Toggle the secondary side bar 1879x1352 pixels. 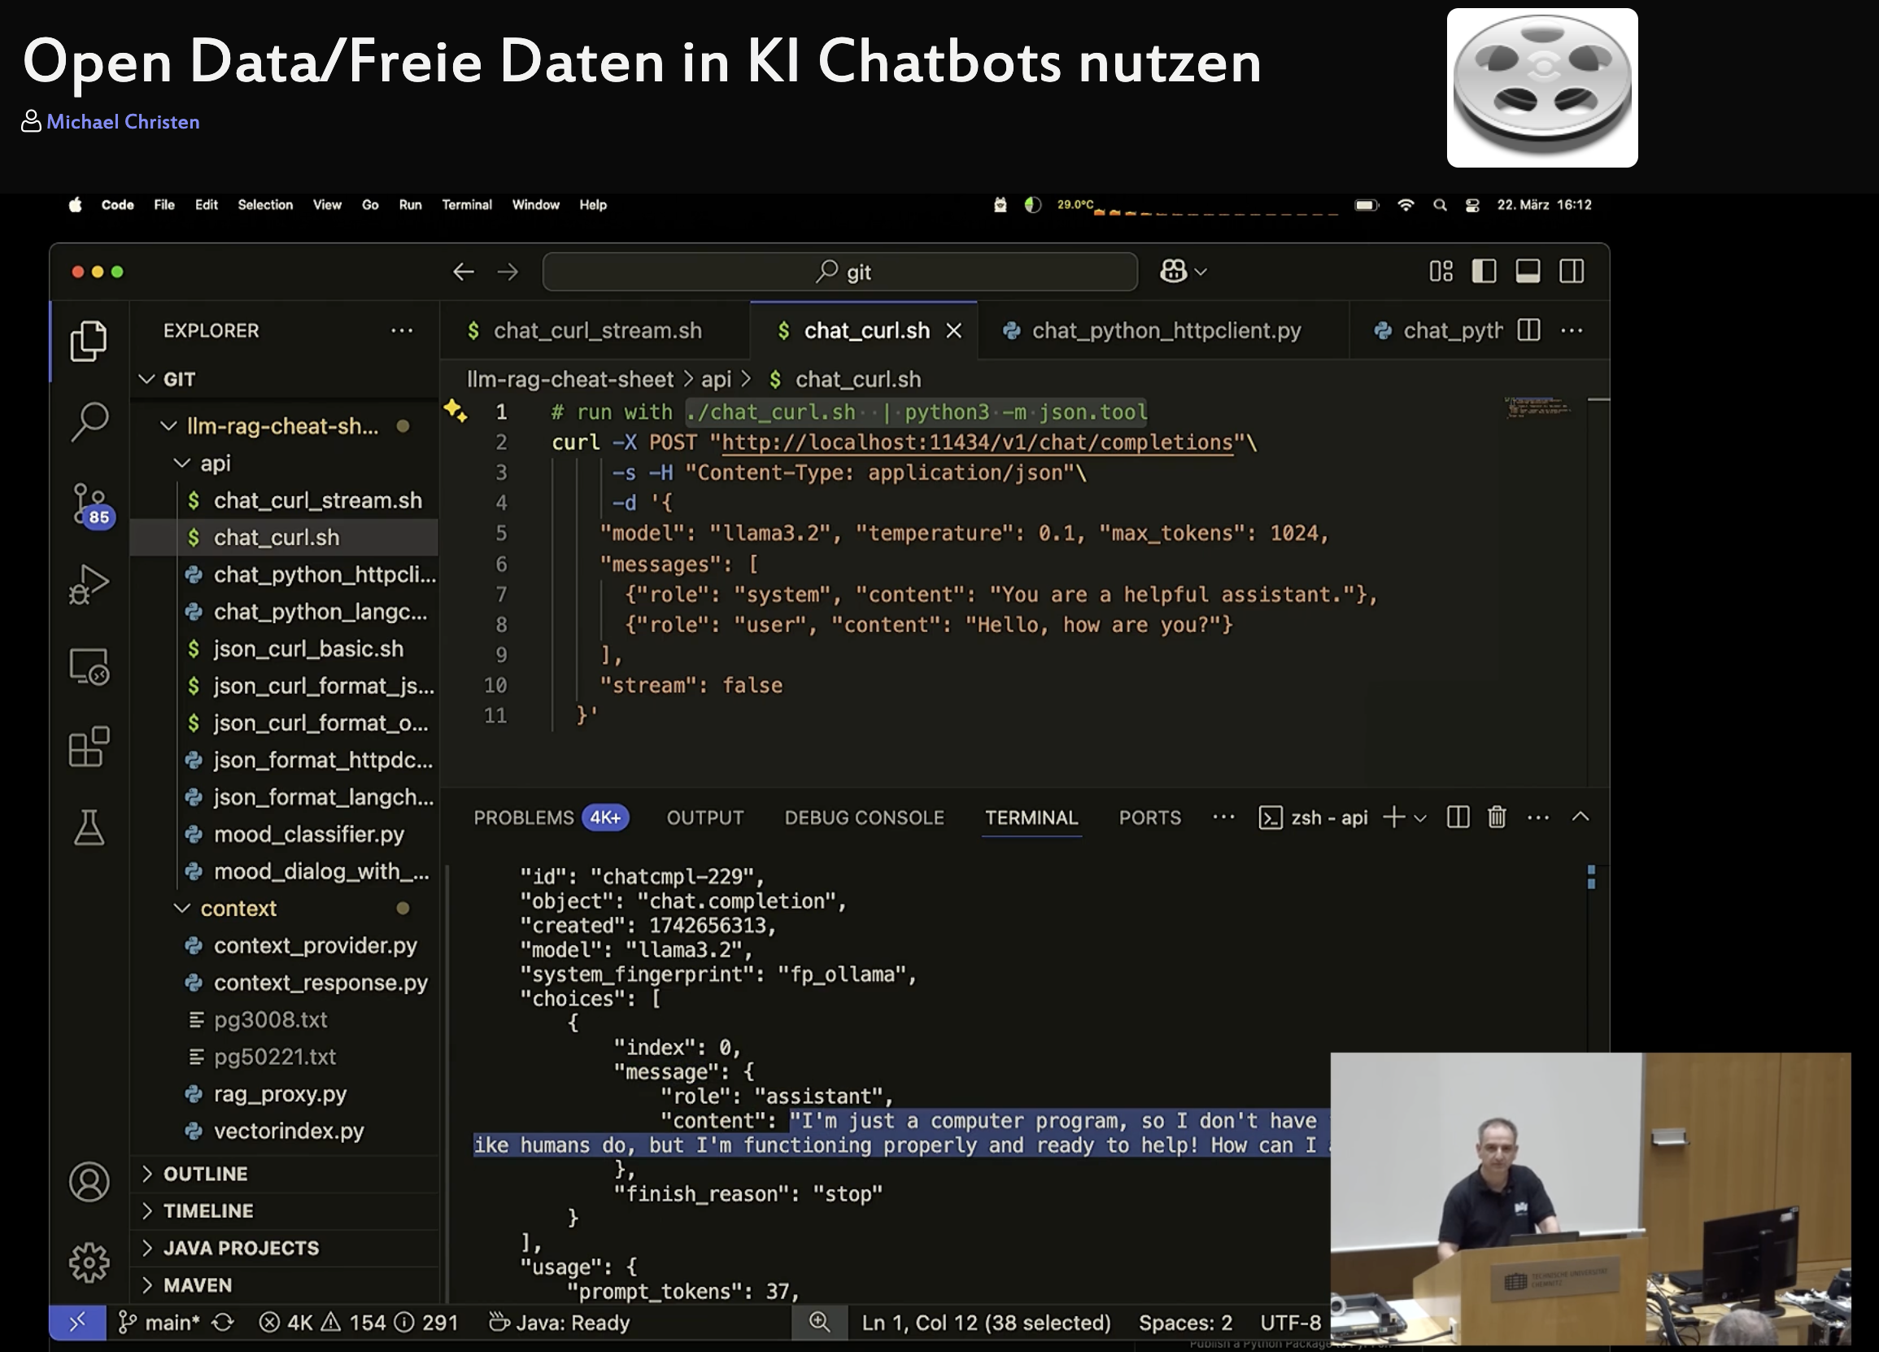coord(1572,272)
